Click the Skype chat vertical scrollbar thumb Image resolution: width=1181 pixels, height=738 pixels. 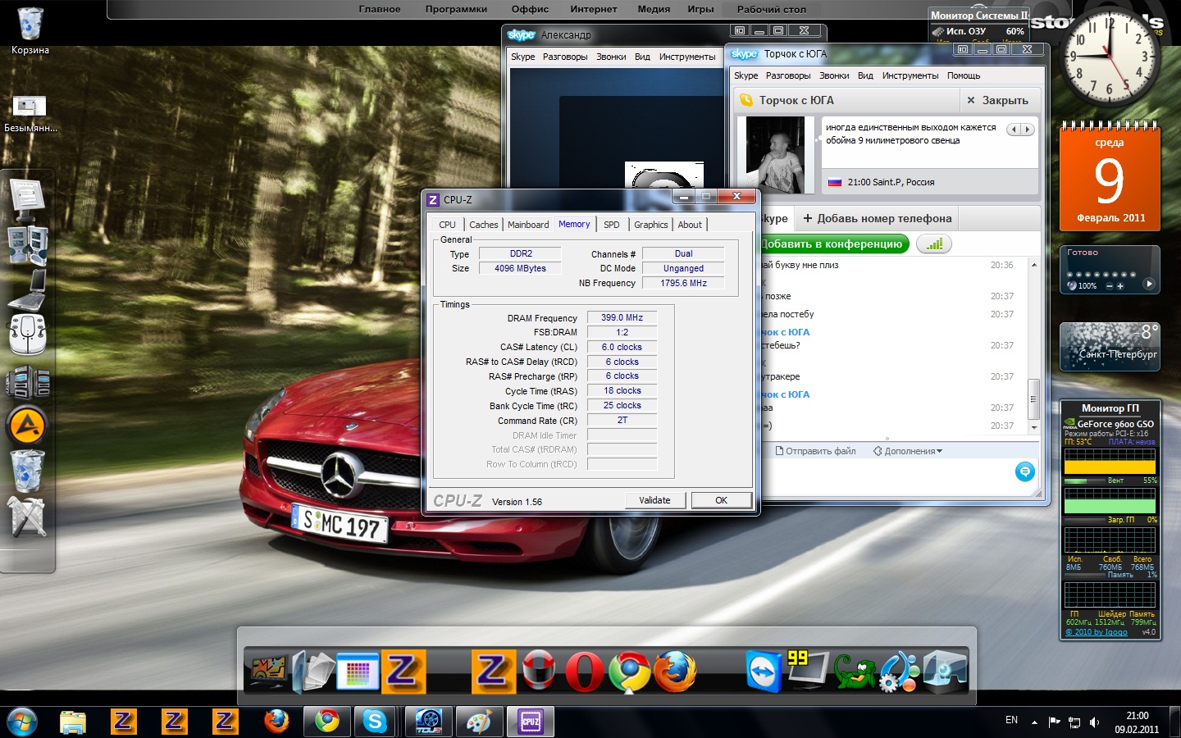[x=1033, y=399]
